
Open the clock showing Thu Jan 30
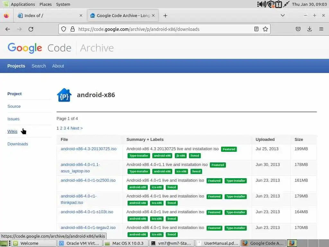(x=309, y=4)
